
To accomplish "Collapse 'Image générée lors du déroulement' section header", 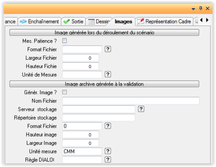I will (x=104, y=32).
